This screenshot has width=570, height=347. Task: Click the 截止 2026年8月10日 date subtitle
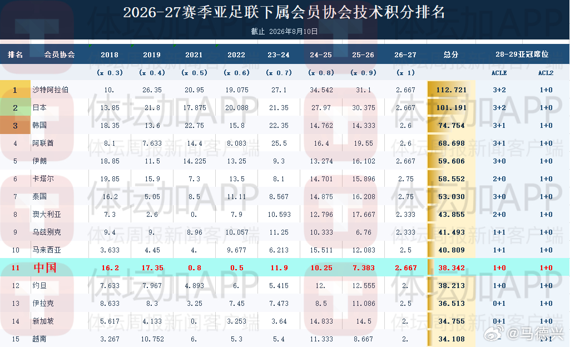284,32
